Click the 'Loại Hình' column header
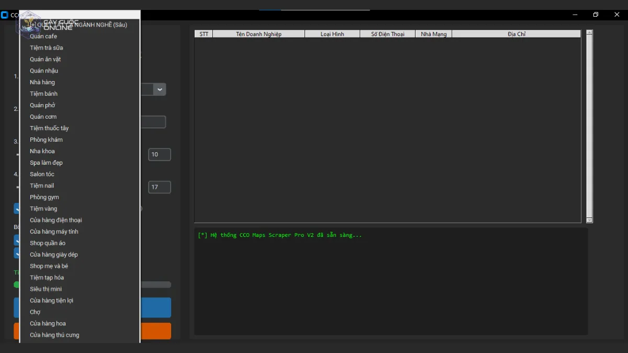This screenshot has height=353, width=628. tap(332, 34)
